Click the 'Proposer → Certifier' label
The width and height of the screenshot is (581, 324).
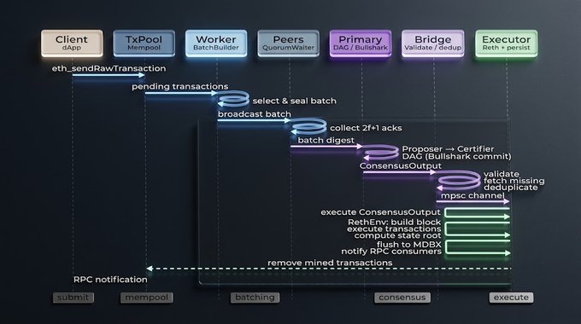coord(448,149)
